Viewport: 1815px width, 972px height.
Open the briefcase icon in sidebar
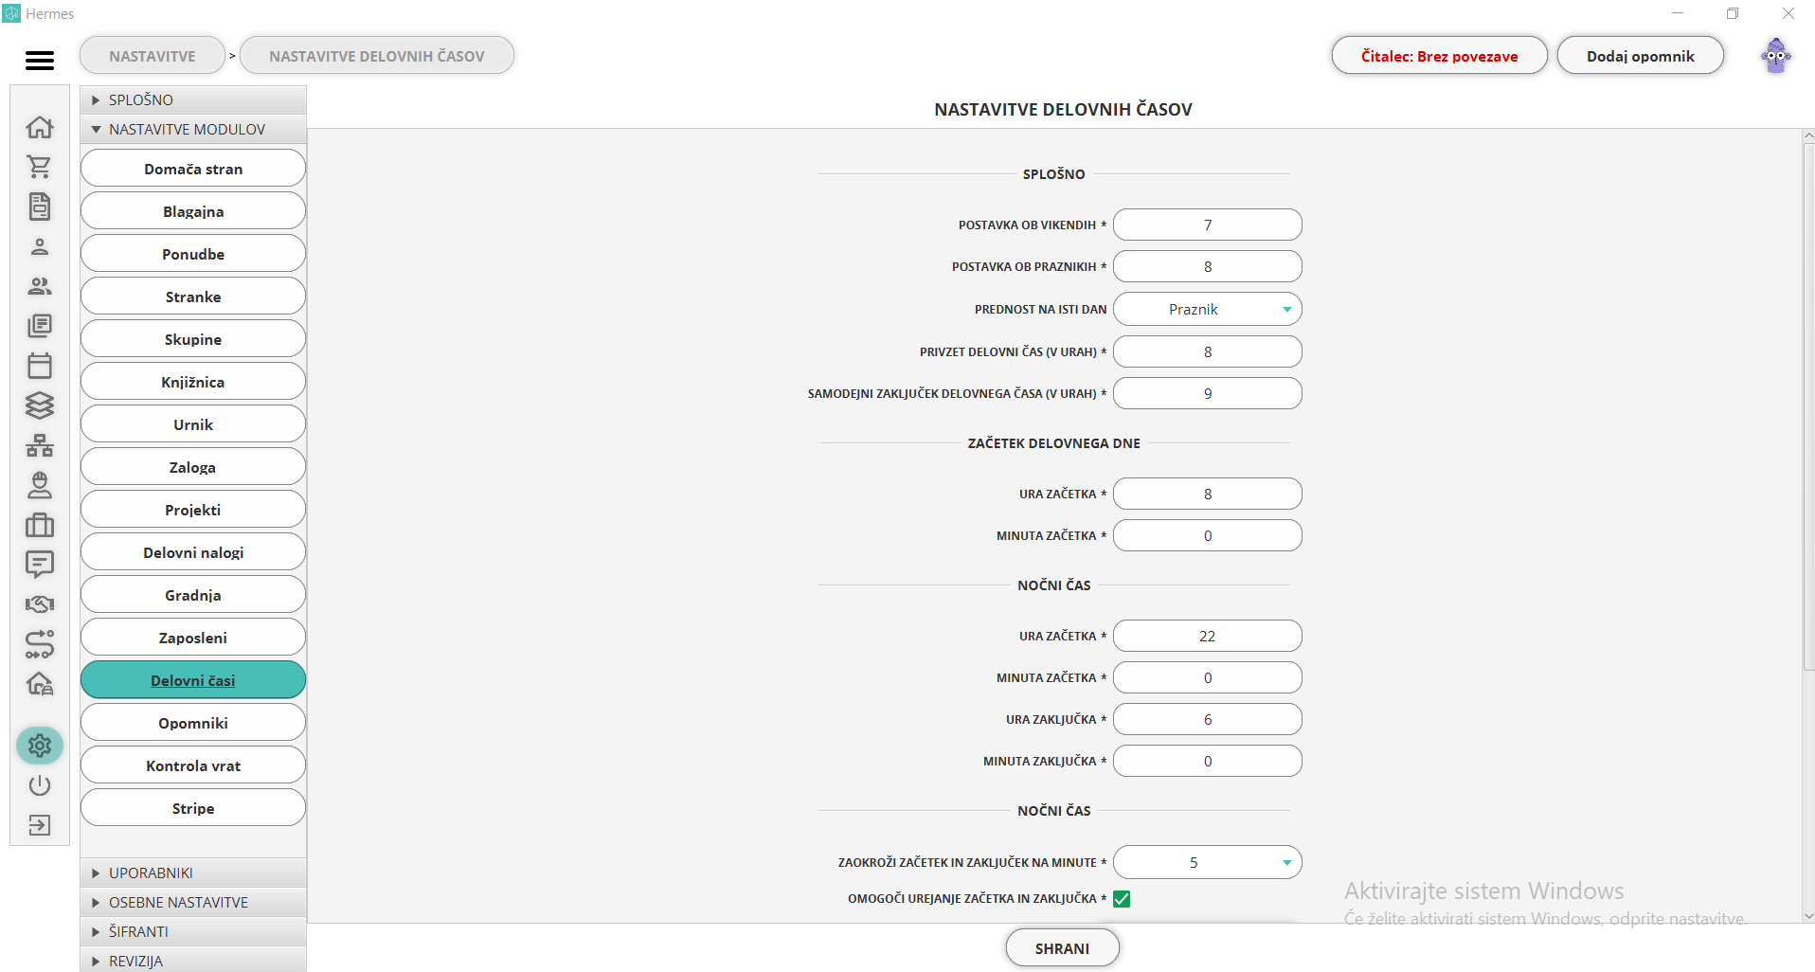40,525
